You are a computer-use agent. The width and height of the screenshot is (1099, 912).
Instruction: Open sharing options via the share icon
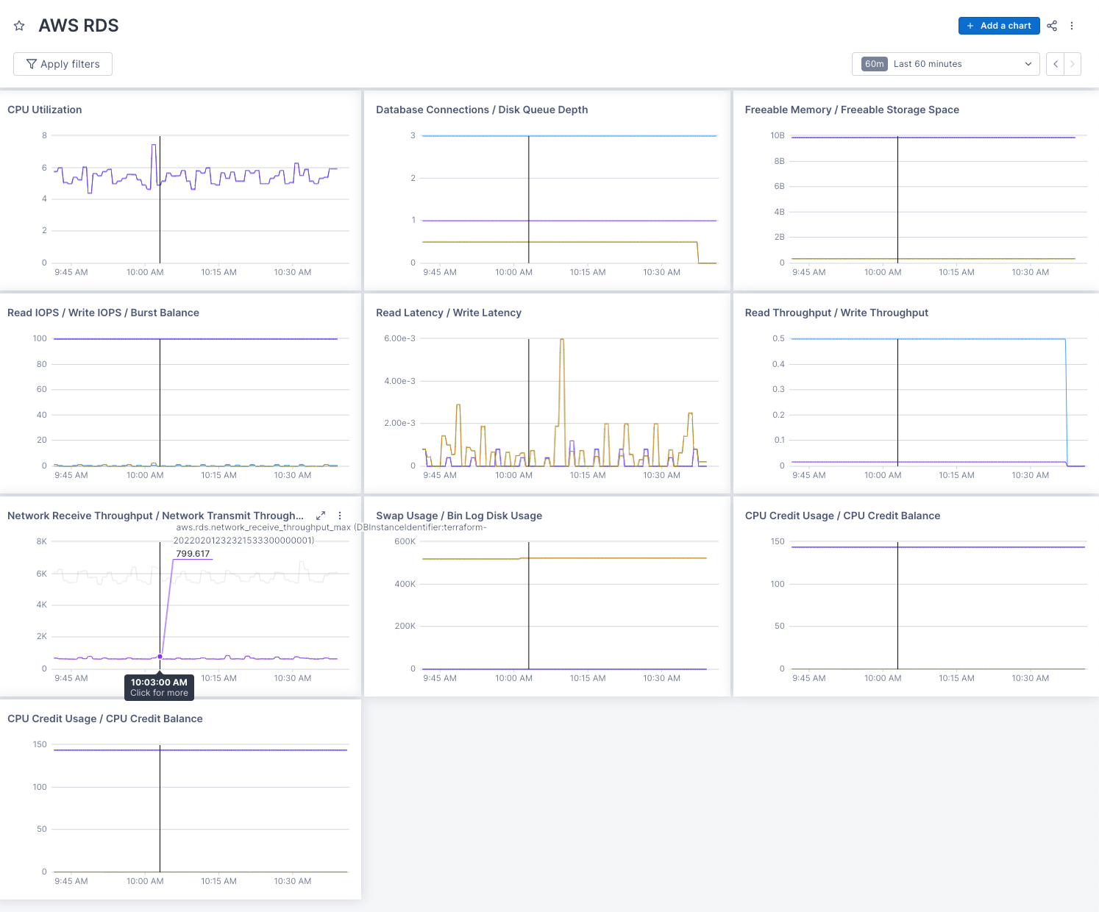[1052, 26]
